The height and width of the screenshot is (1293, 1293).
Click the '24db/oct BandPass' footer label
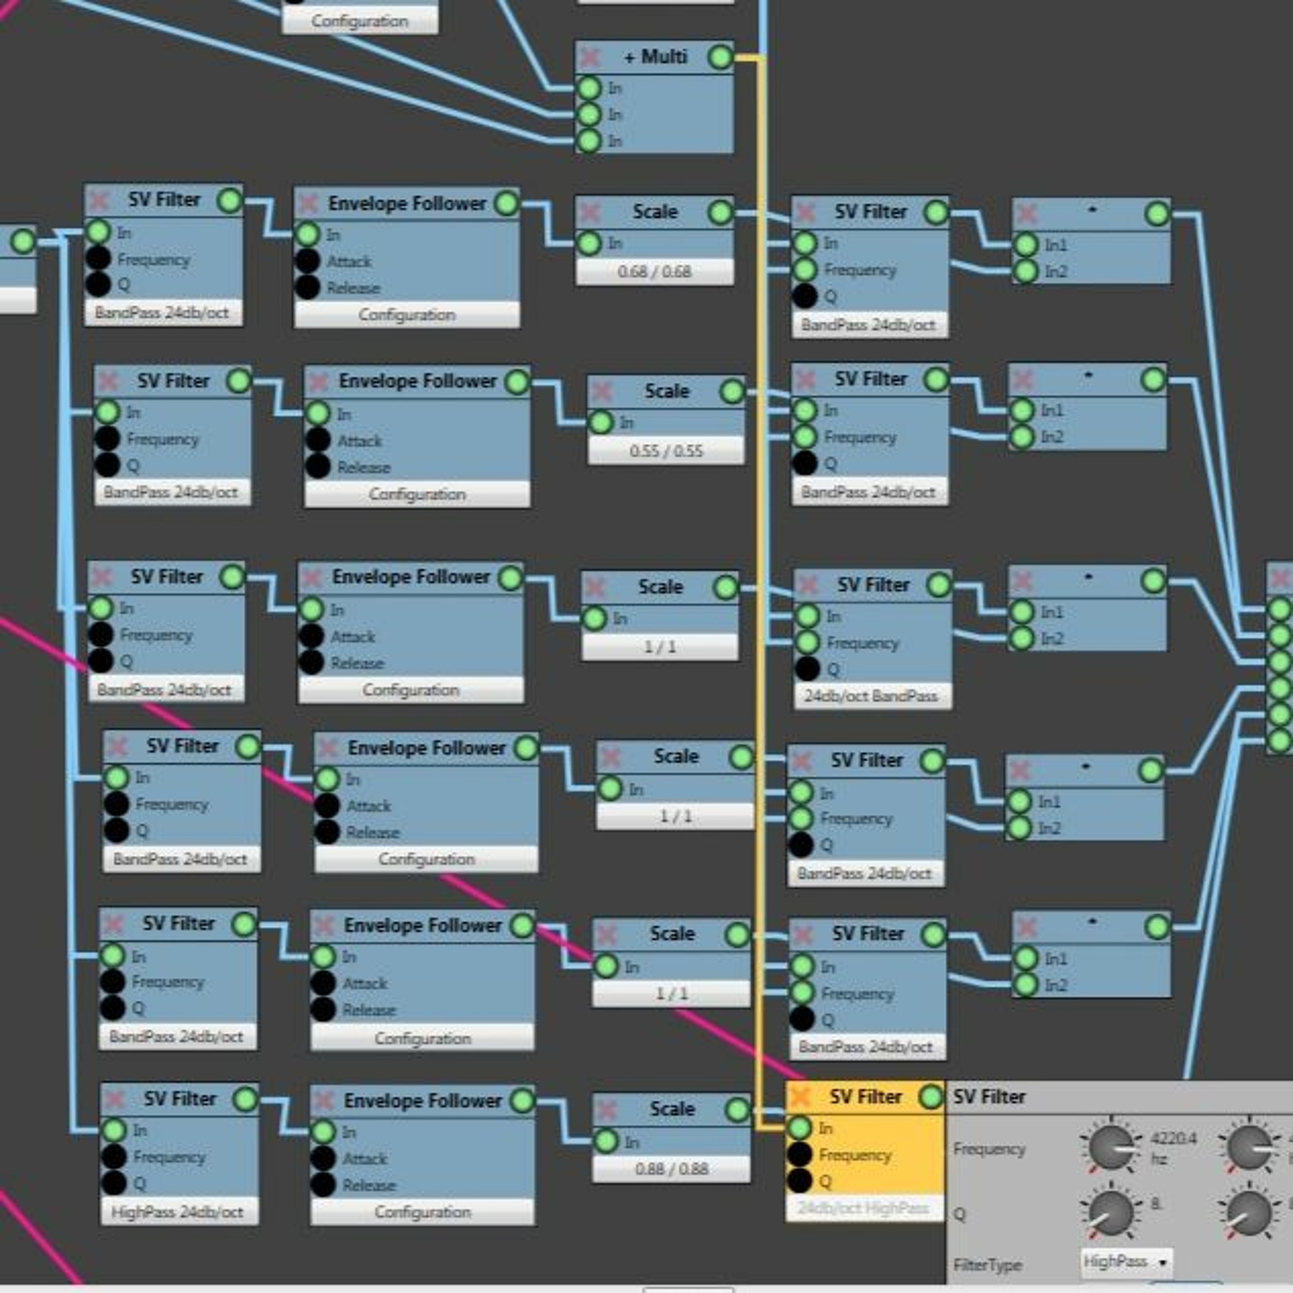coord(871,696)
